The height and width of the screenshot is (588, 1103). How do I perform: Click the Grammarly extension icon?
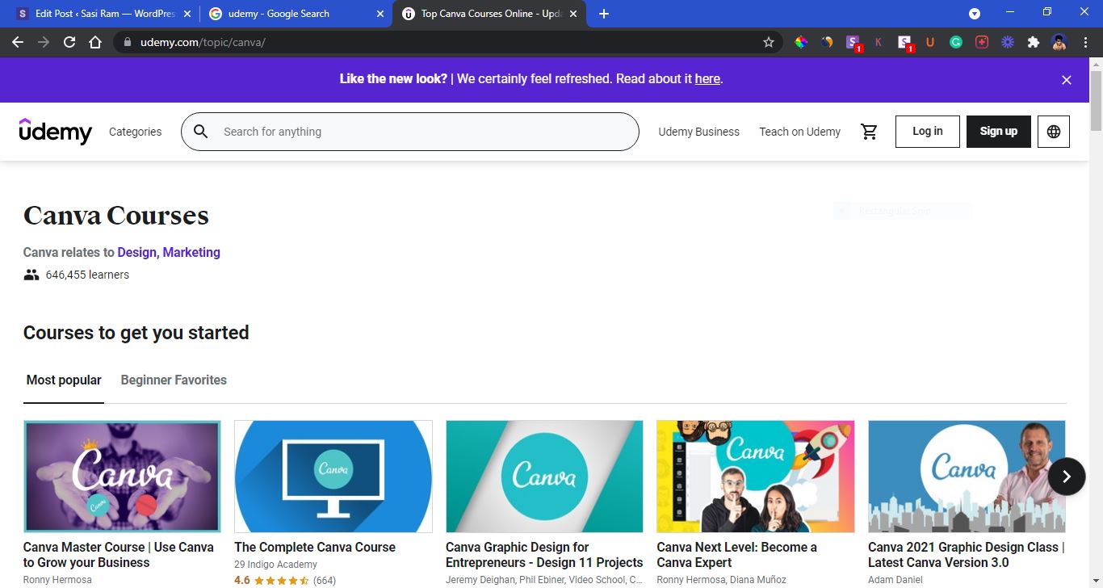tap(956, 42)
